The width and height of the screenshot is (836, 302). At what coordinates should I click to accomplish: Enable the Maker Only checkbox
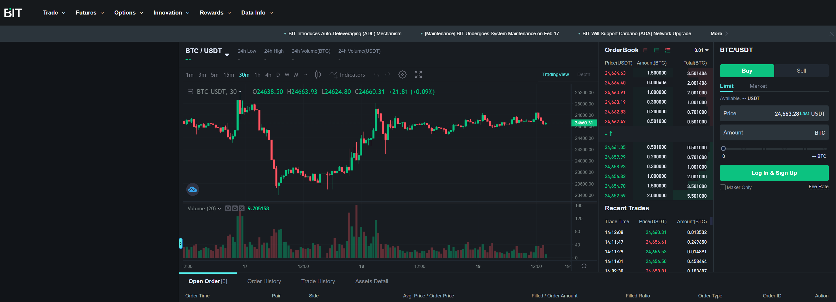click(x=723, y=187)
